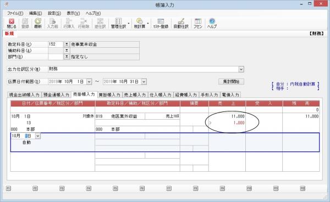330x202 pixels.
Task: Click the 集計開始 button
Action: click(232, 81)
